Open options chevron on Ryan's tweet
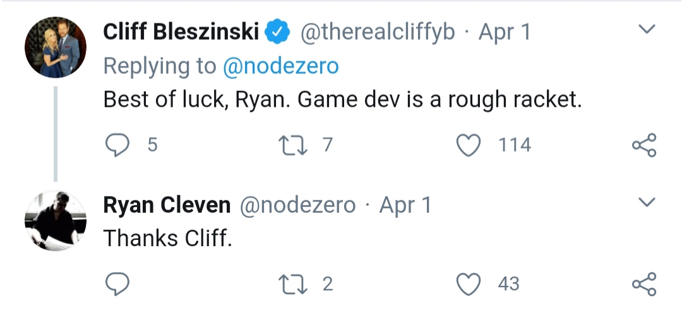The image size is (682, 310). point(647,202)
